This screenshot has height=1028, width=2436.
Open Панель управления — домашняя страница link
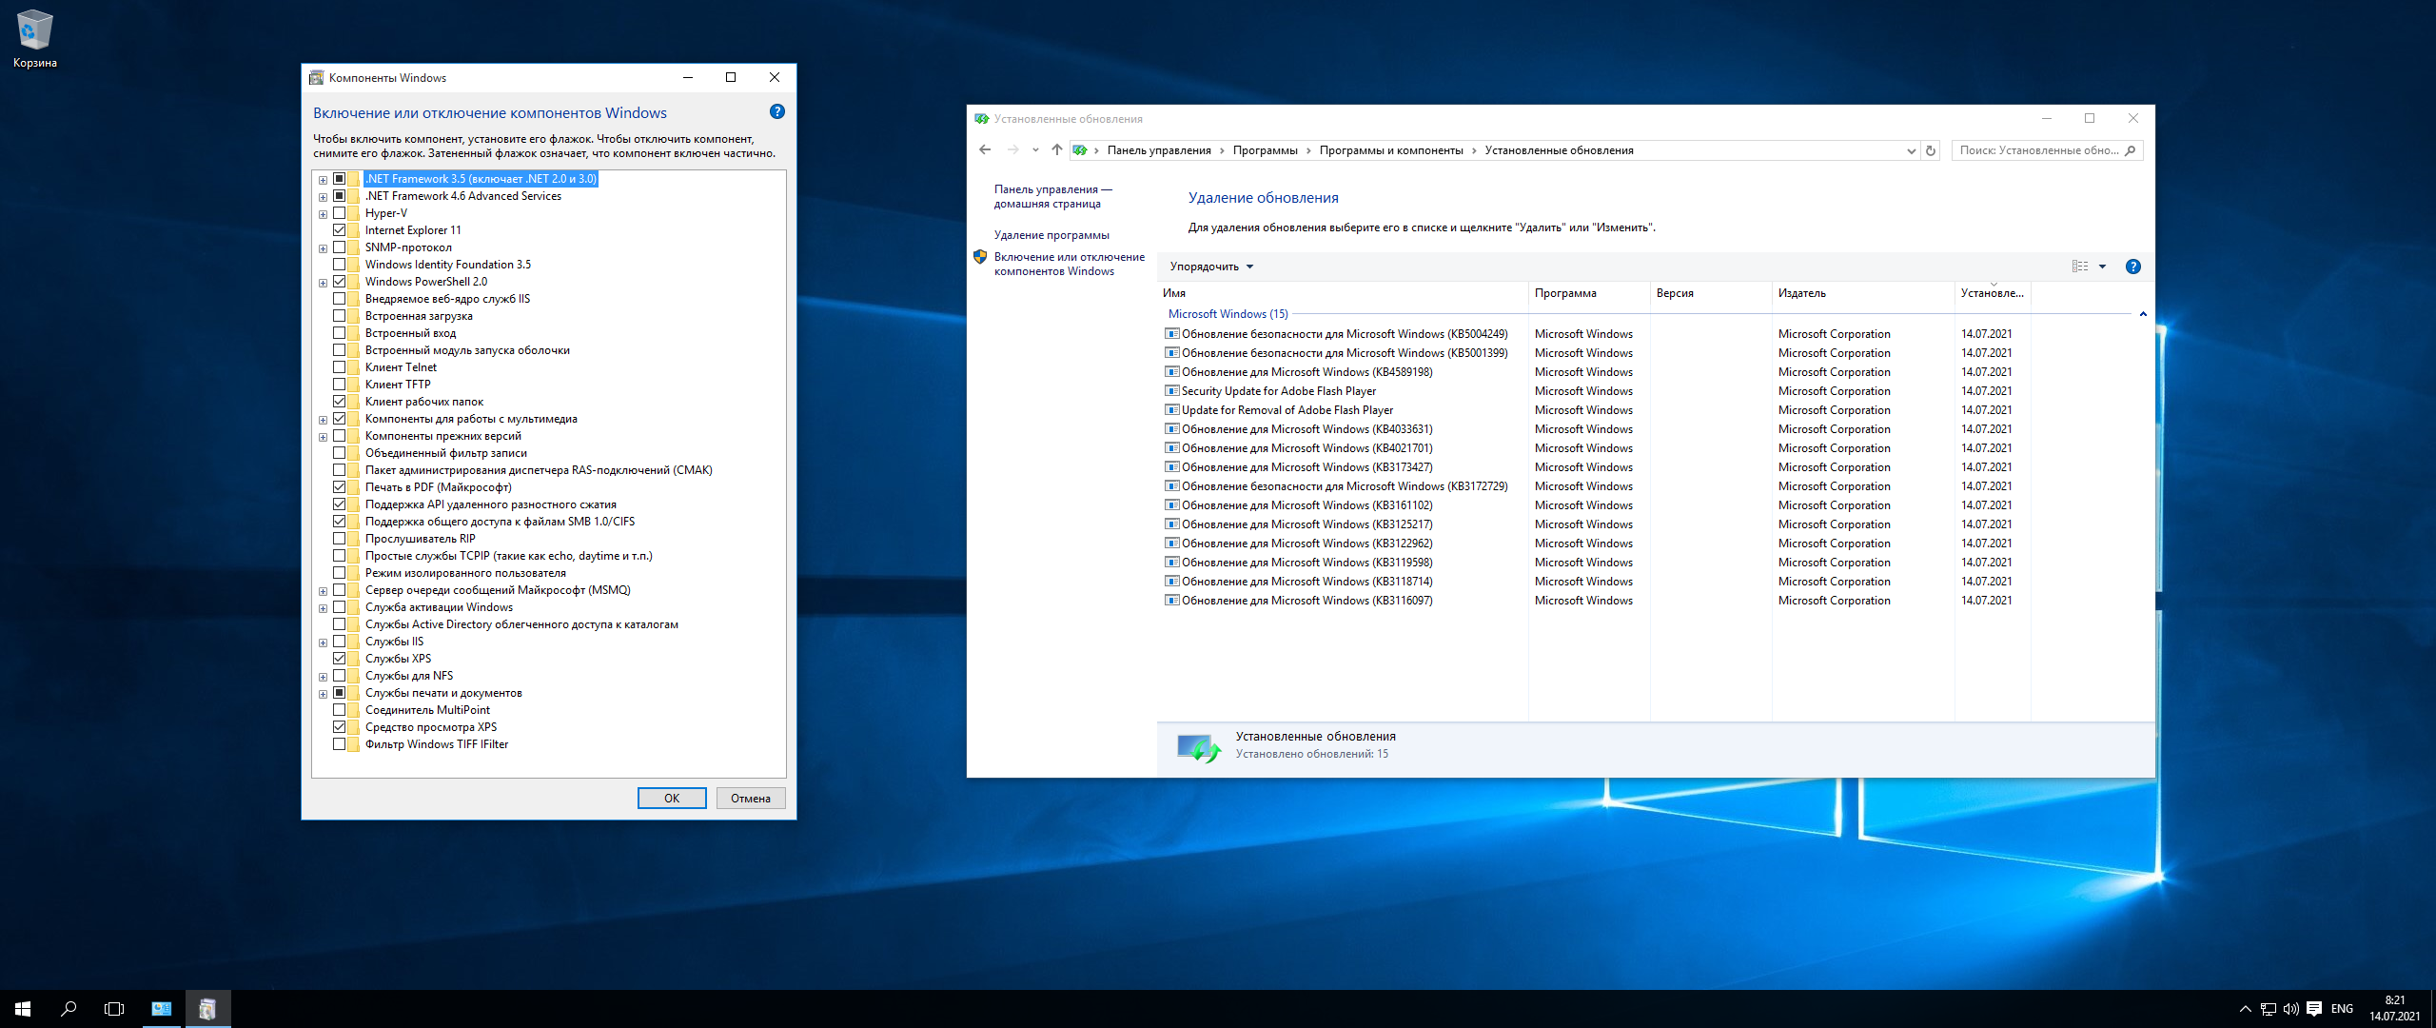point(1053,197)
